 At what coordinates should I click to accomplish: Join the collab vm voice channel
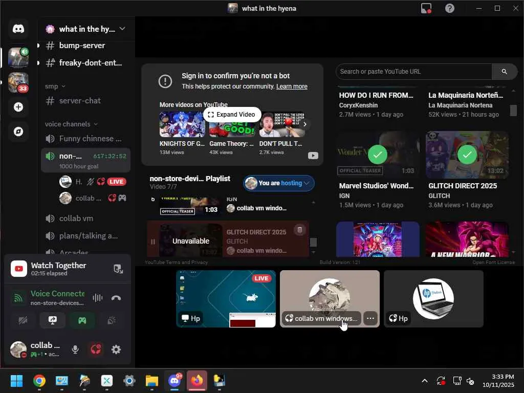(76, 219)
